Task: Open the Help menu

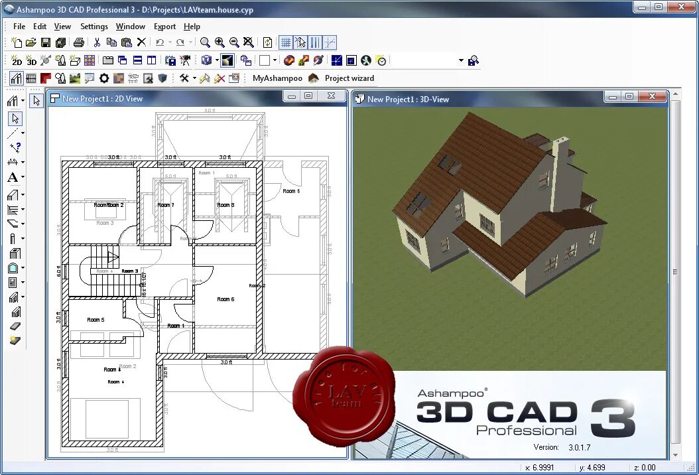Action: coord(192,27)
